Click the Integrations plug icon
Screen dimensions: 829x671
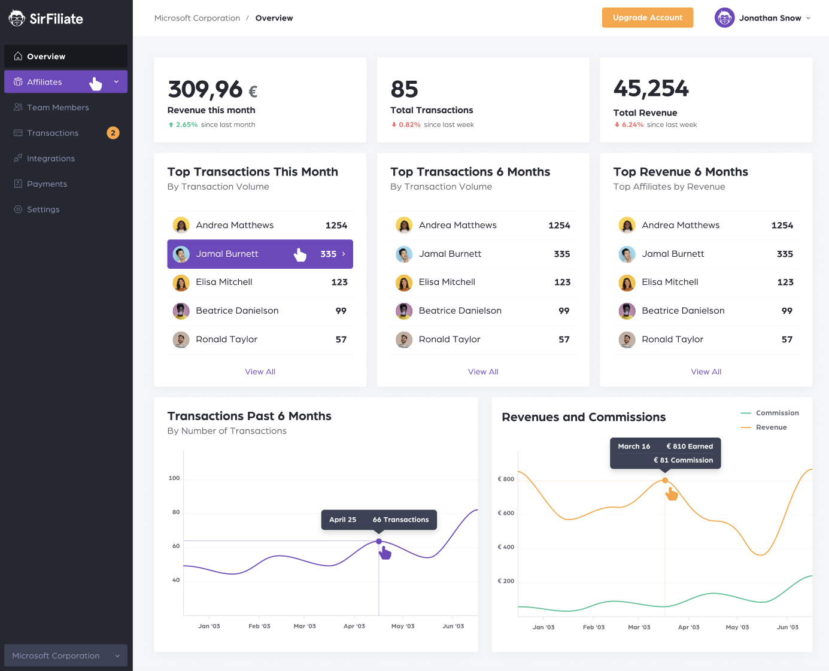18,158
